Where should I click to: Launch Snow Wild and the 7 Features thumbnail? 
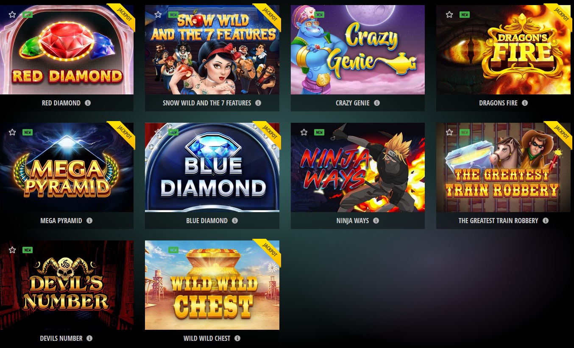(212, 50)
